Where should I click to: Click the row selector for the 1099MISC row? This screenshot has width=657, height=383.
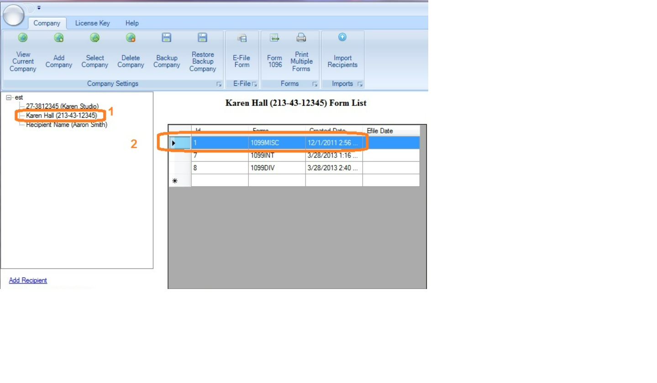point(180,143)
